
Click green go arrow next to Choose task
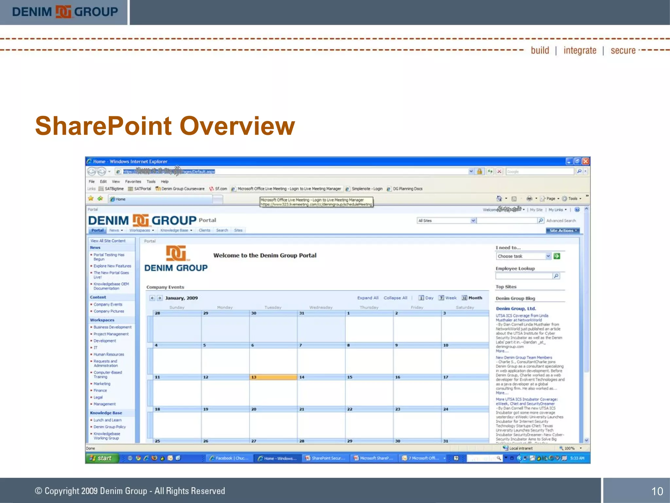point(557,256)
